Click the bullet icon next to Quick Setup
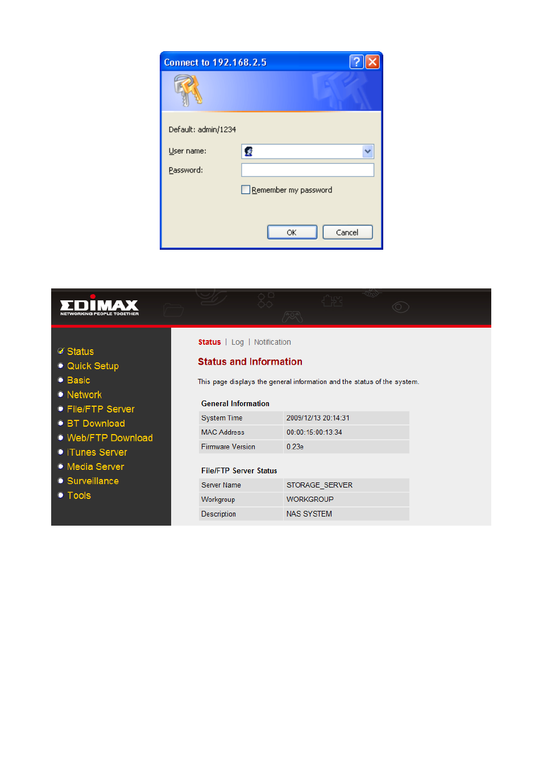This screenshot has height=768, width=543. [x=61, y=366]
